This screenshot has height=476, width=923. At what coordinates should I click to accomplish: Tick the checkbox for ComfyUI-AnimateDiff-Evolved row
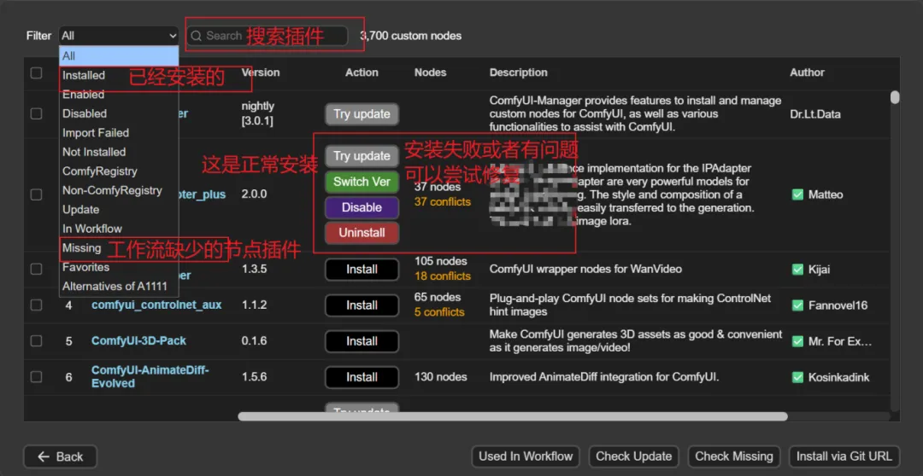point(37,377)
